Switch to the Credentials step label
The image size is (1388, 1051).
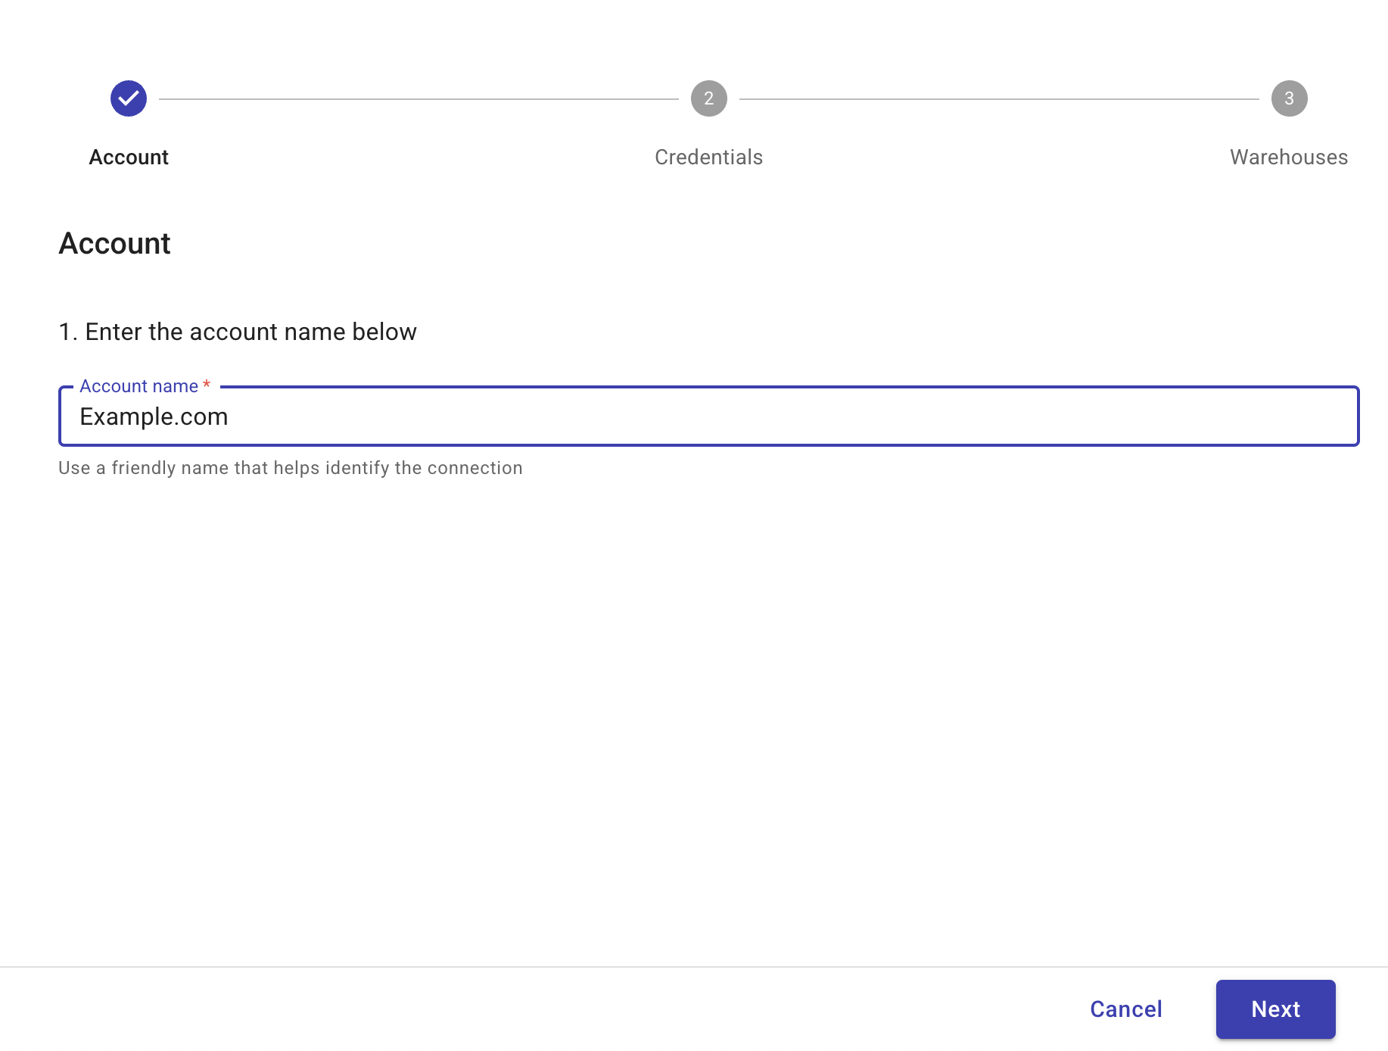pyautogui.click(x=708, y=157)
